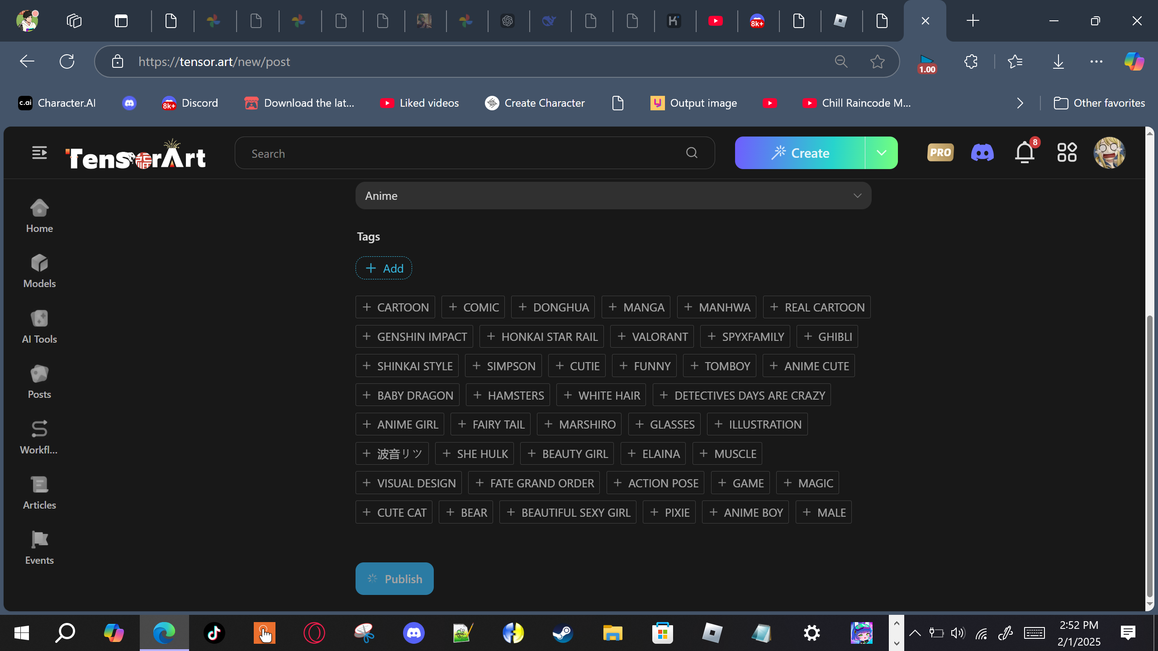Toggle the GENSHIN IMPACT tag
The height and width of the screenshot is (651, 1158).
pos(414,337)
